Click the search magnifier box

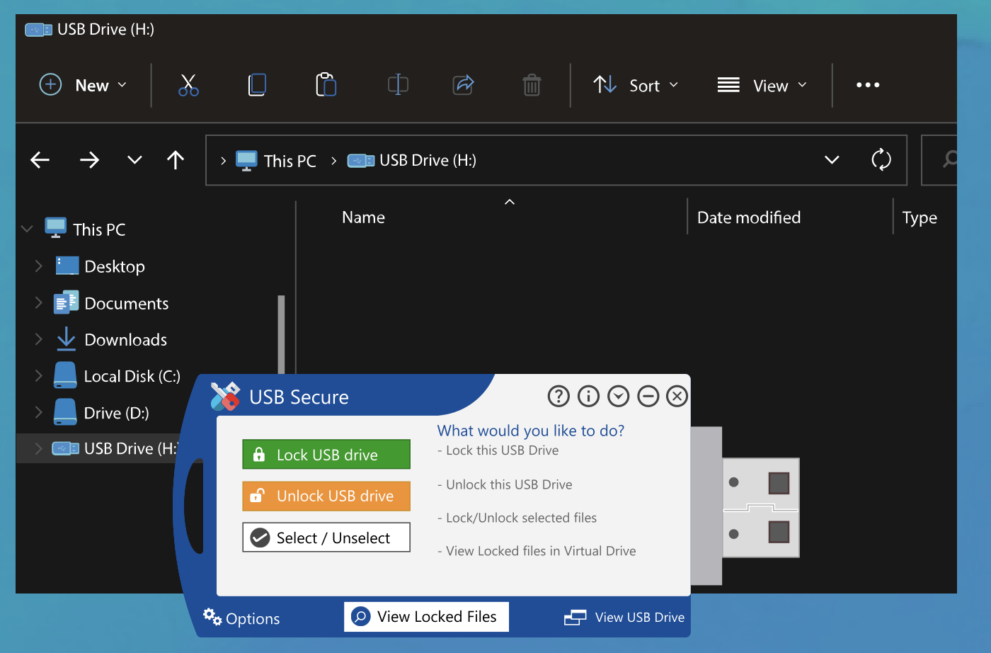click(x=939, y=160)
